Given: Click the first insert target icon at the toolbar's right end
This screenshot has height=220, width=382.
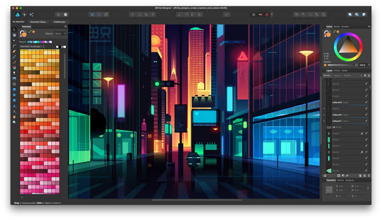Looking at the screenshot, I should (350, 15).
